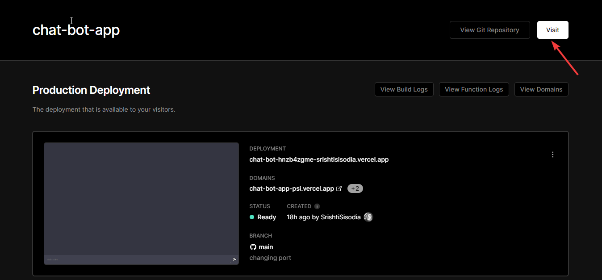Click the chat-bot-app project title
This screenshot has width=602, height=280.
[x=76, y=30]
